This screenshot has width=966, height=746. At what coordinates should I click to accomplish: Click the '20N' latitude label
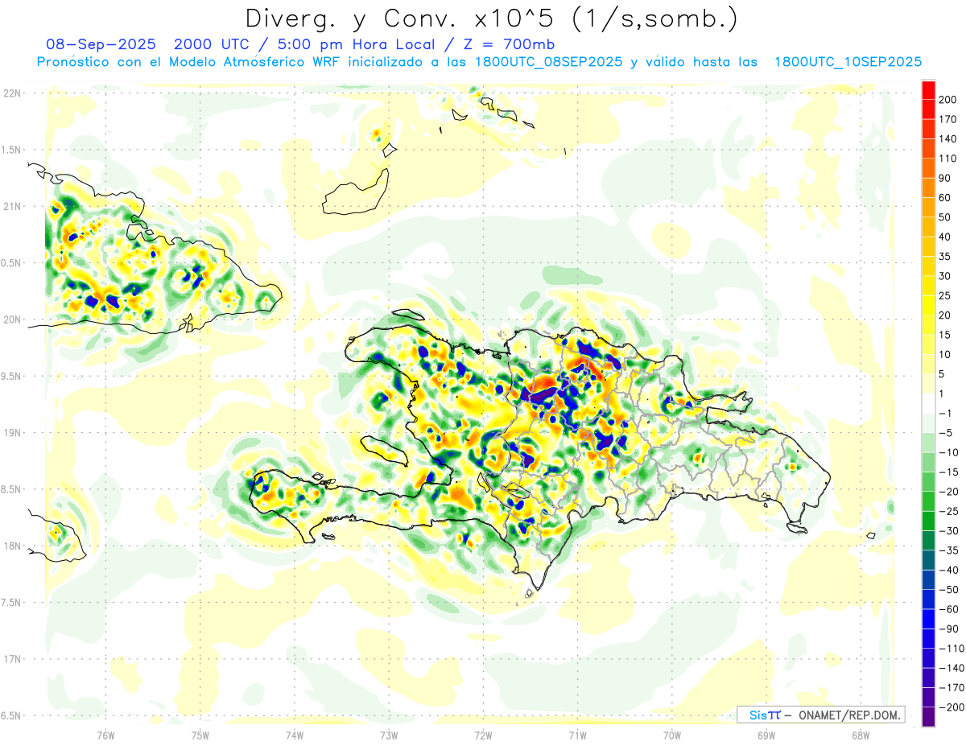point(13,319)
